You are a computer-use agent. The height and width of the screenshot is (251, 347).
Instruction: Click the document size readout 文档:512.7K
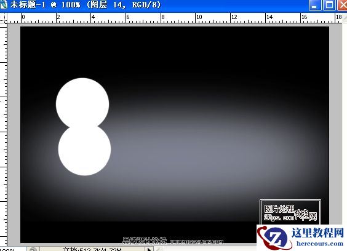point(92,249)
